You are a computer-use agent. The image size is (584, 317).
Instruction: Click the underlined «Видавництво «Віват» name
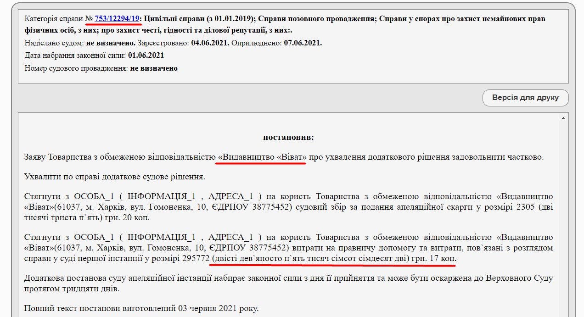262,157
